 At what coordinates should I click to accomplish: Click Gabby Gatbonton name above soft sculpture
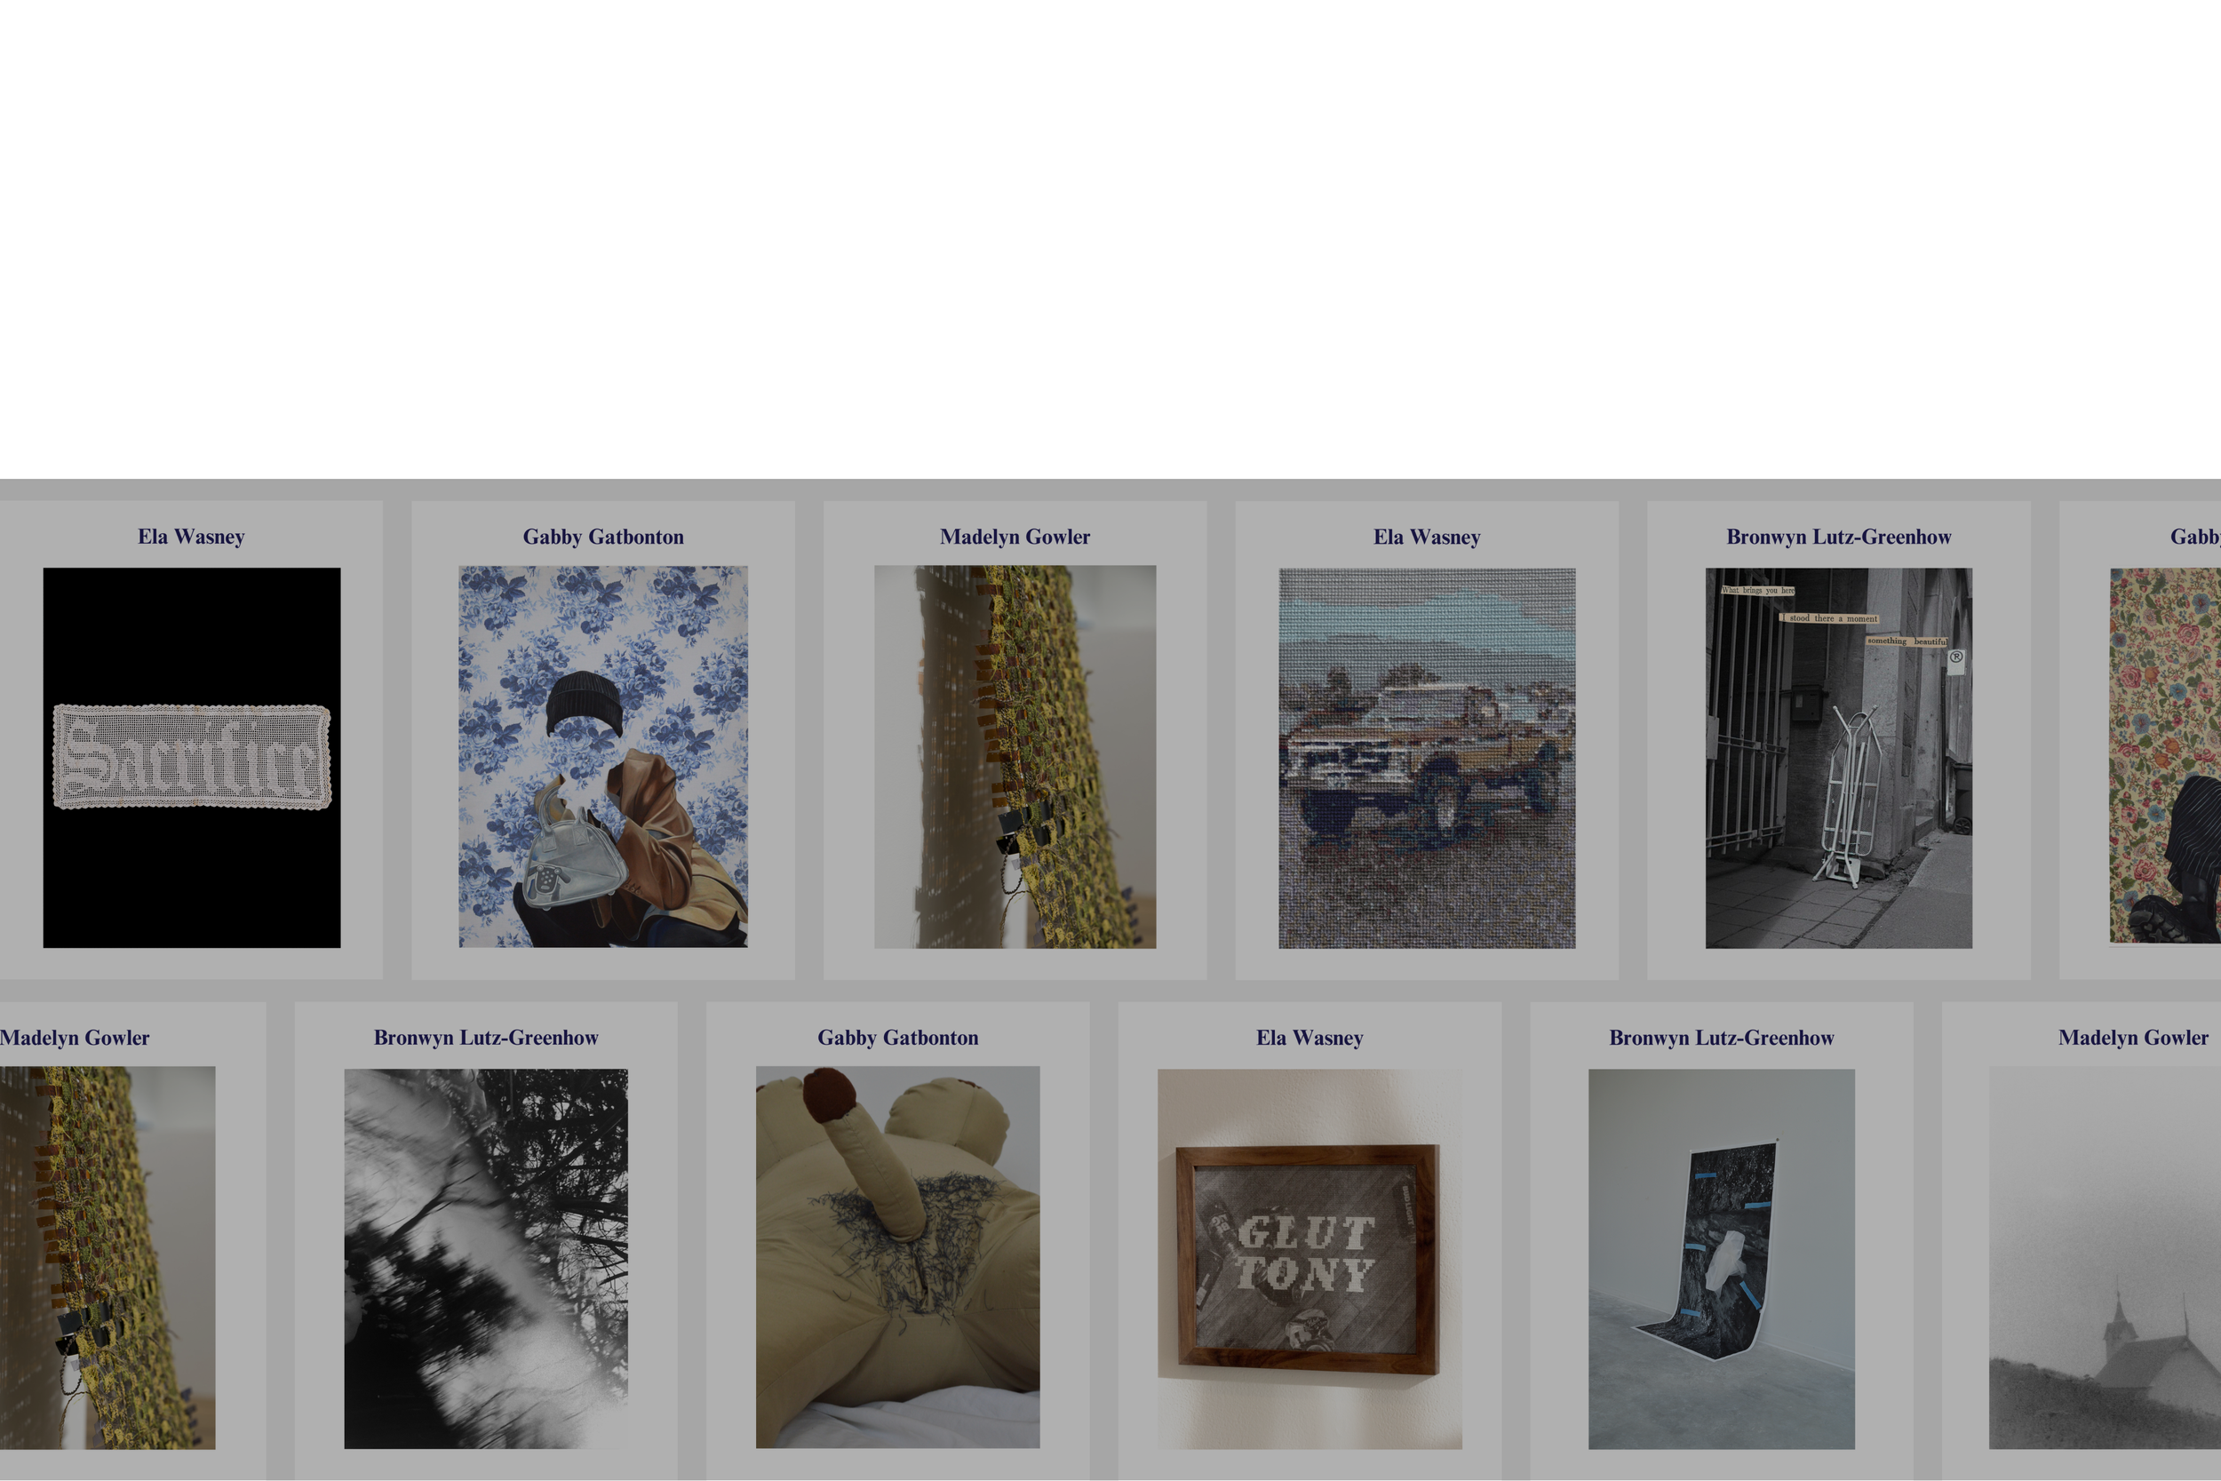(x=898, y=1037)
